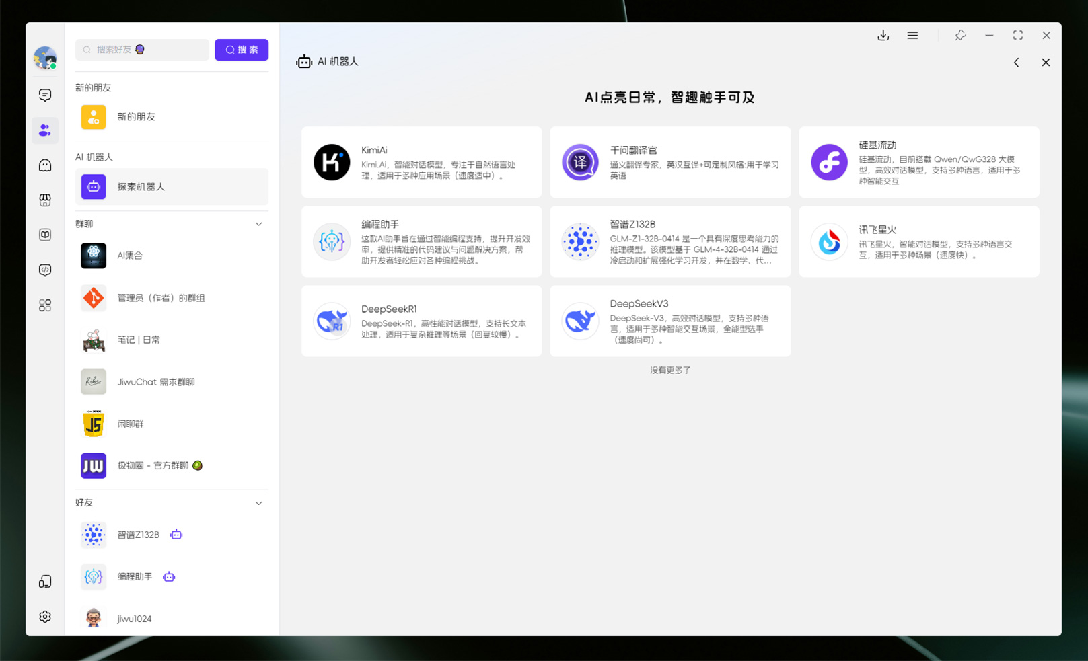Open the DeepSeekV3 card title
Image resolution: width=1088 pixels, height=661 pixels.
click(639, 303)
